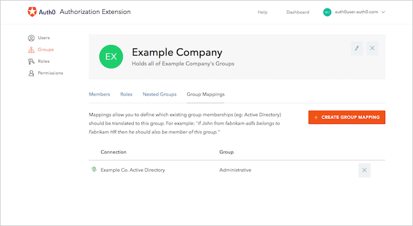Click the Administrative group cell
The width and height of the screenshot is (413, 226).
pos(235,170)
